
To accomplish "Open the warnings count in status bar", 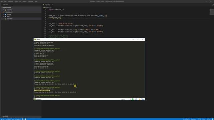I will [26, 119].
